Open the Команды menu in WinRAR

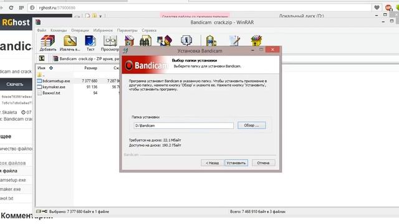point(59,30)
